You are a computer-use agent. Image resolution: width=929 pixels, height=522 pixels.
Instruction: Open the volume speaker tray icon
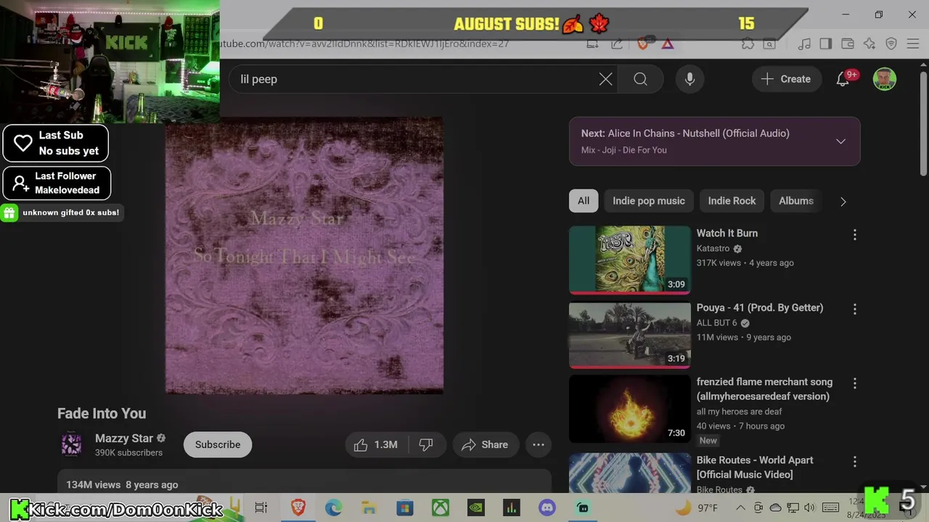(809, 507)
